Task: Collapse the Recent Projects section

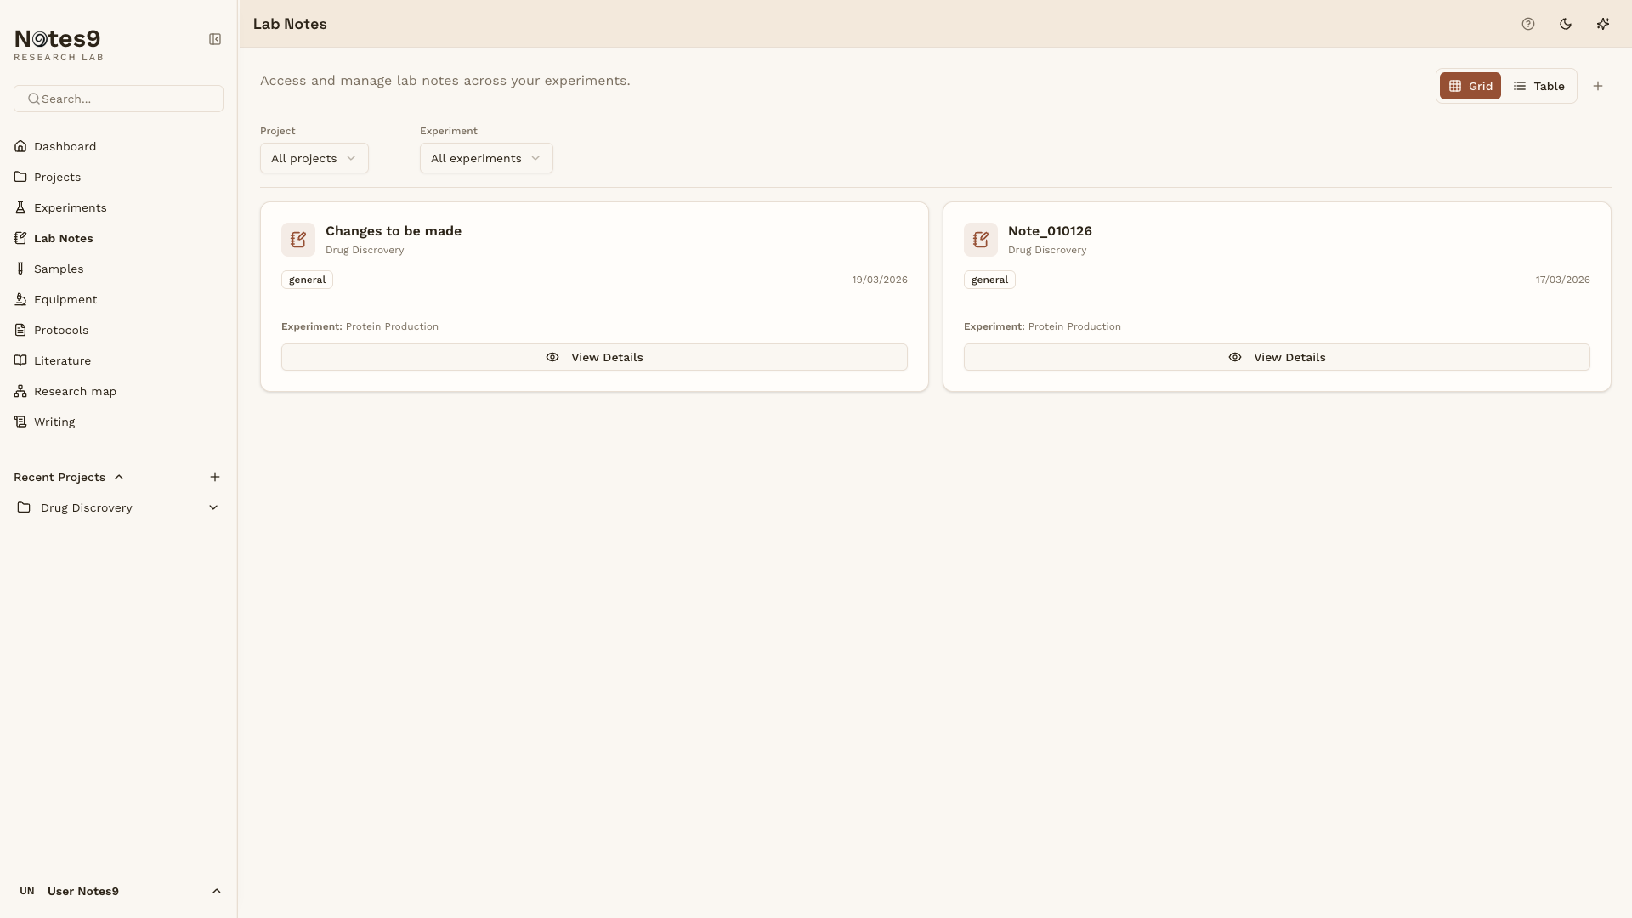Action: point(119,477)
